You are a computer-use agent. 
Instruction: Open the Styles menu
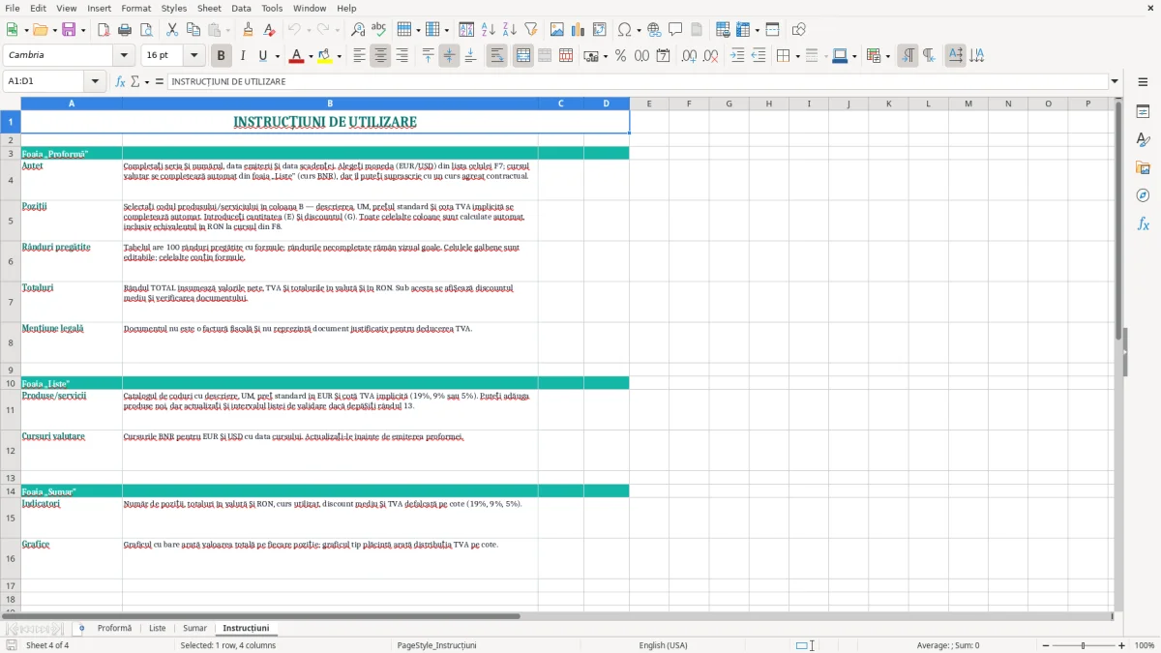click(x=174, y=8)
